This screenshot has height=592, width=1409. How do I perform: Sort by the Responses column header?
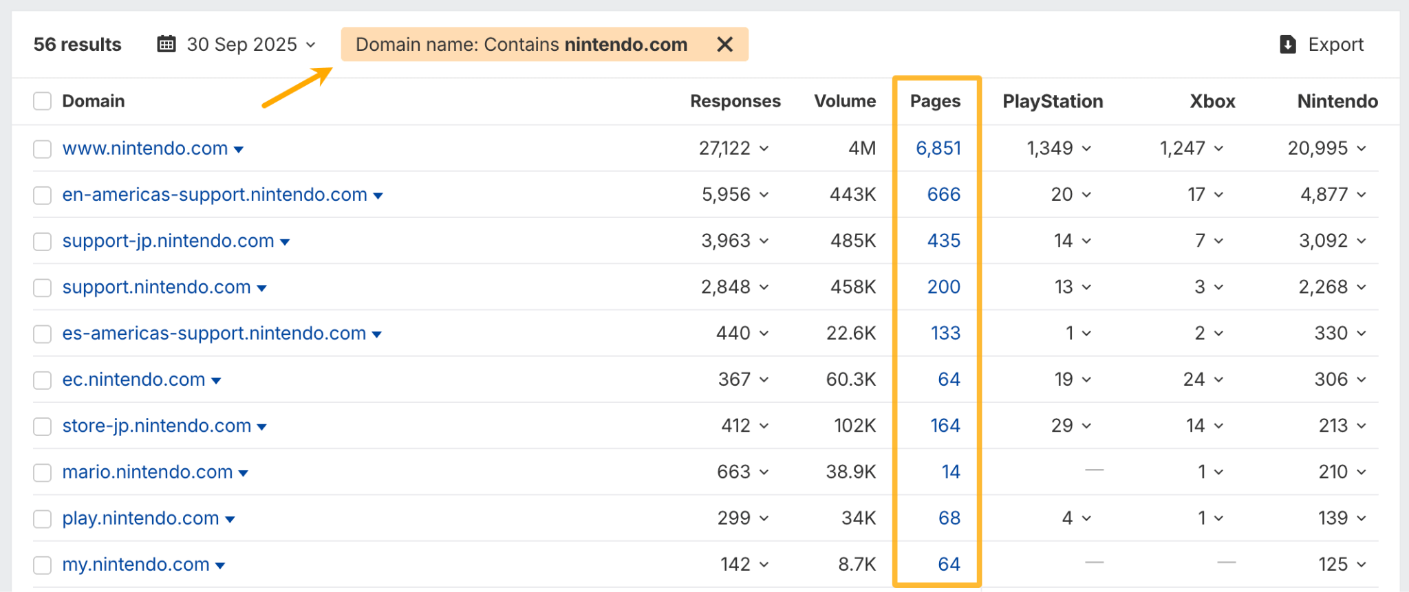pos(735,102)
